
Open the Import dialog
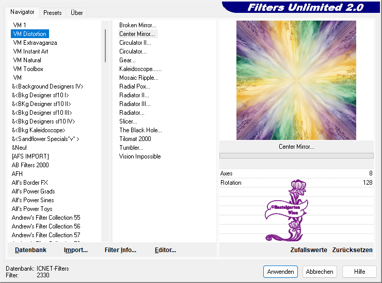tap(76, 250)
